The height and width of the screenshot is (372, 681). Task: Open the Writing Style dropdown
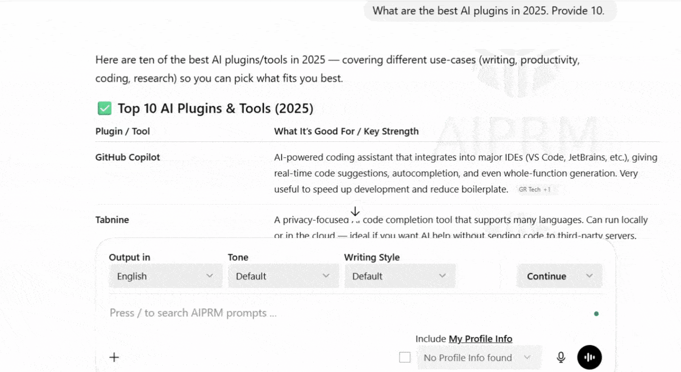(x=400, y=276)
